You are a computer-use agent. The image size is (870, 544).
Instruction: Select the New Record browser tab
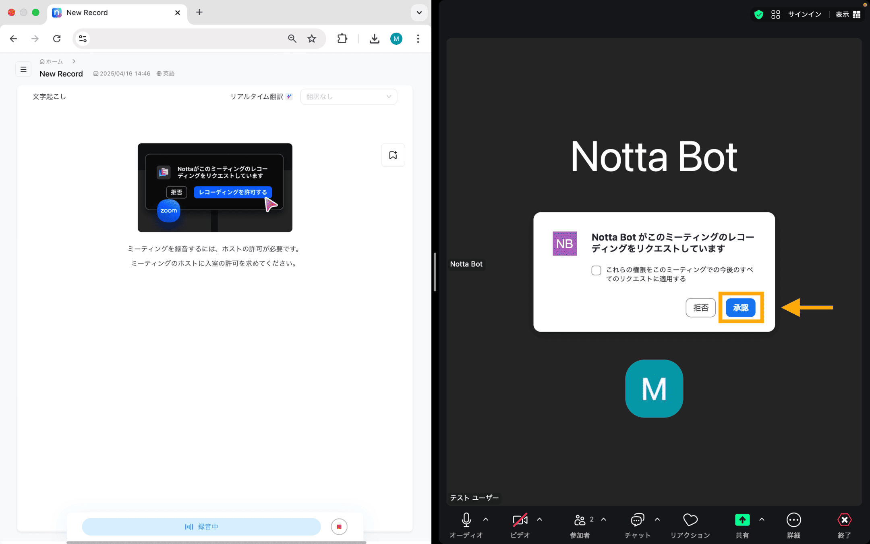(117, 12)
